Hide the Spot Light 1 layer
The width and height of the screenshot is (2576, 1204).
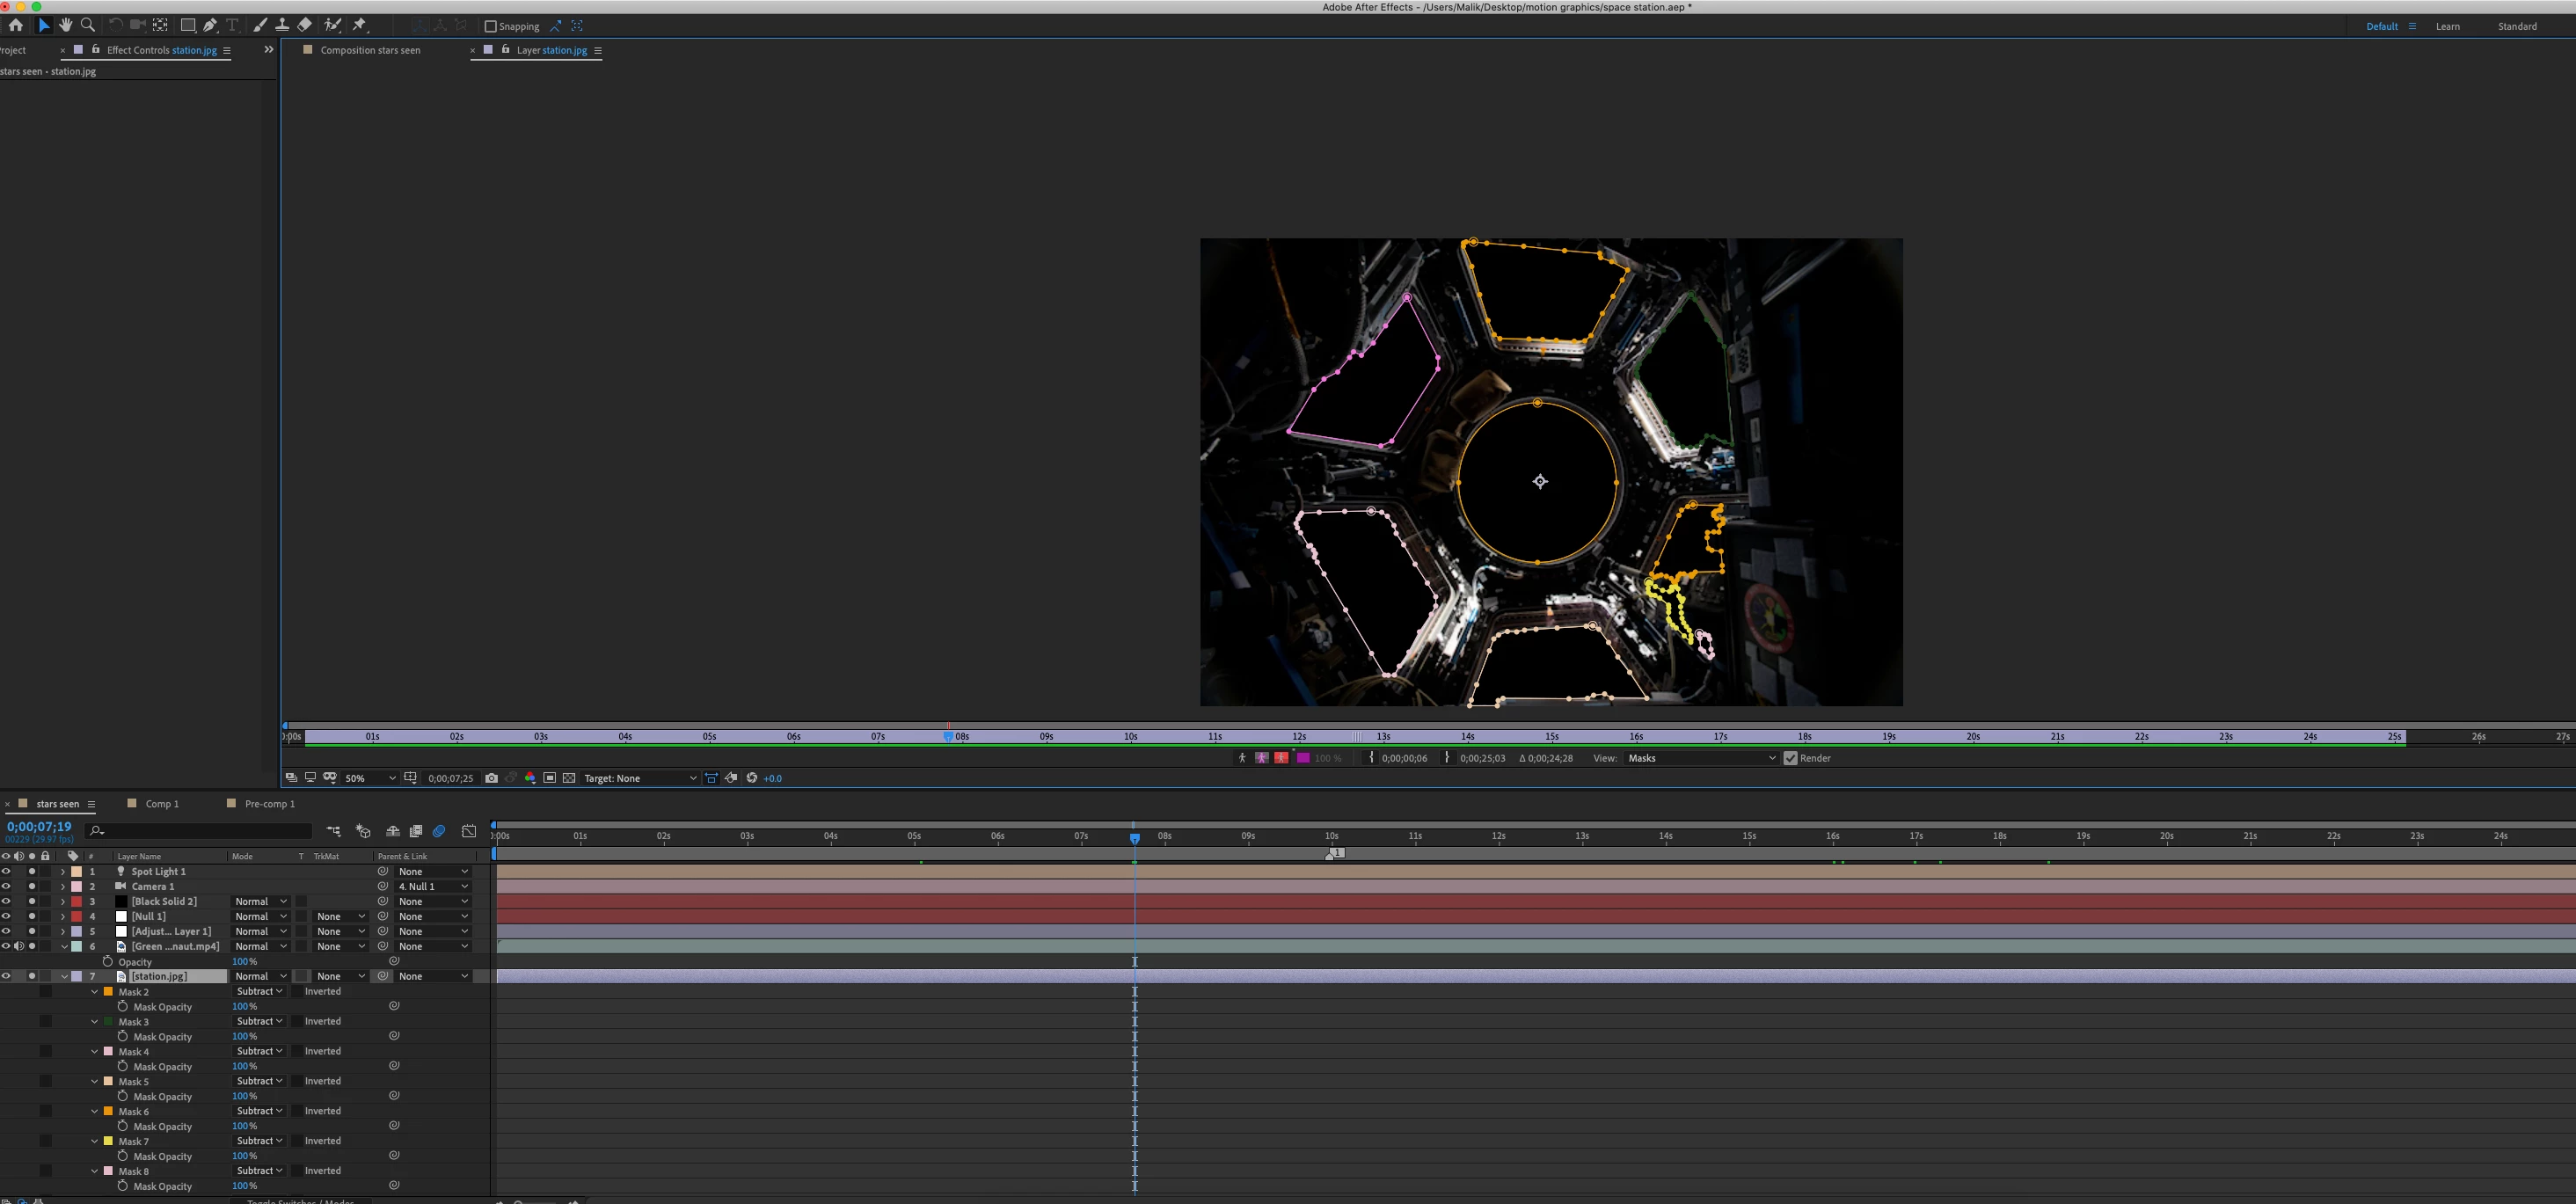click(x=6, y=871)
